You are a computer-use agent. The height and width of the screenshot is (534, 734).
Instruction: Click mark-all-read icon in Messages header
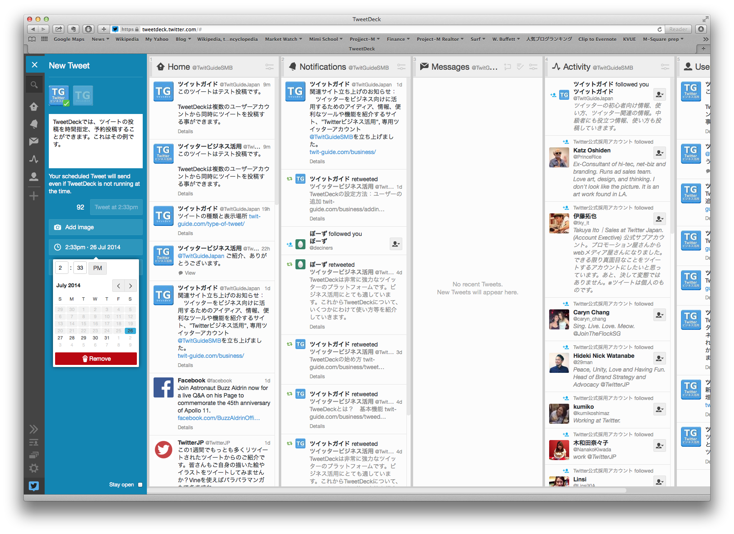click(x=520, y=67)
